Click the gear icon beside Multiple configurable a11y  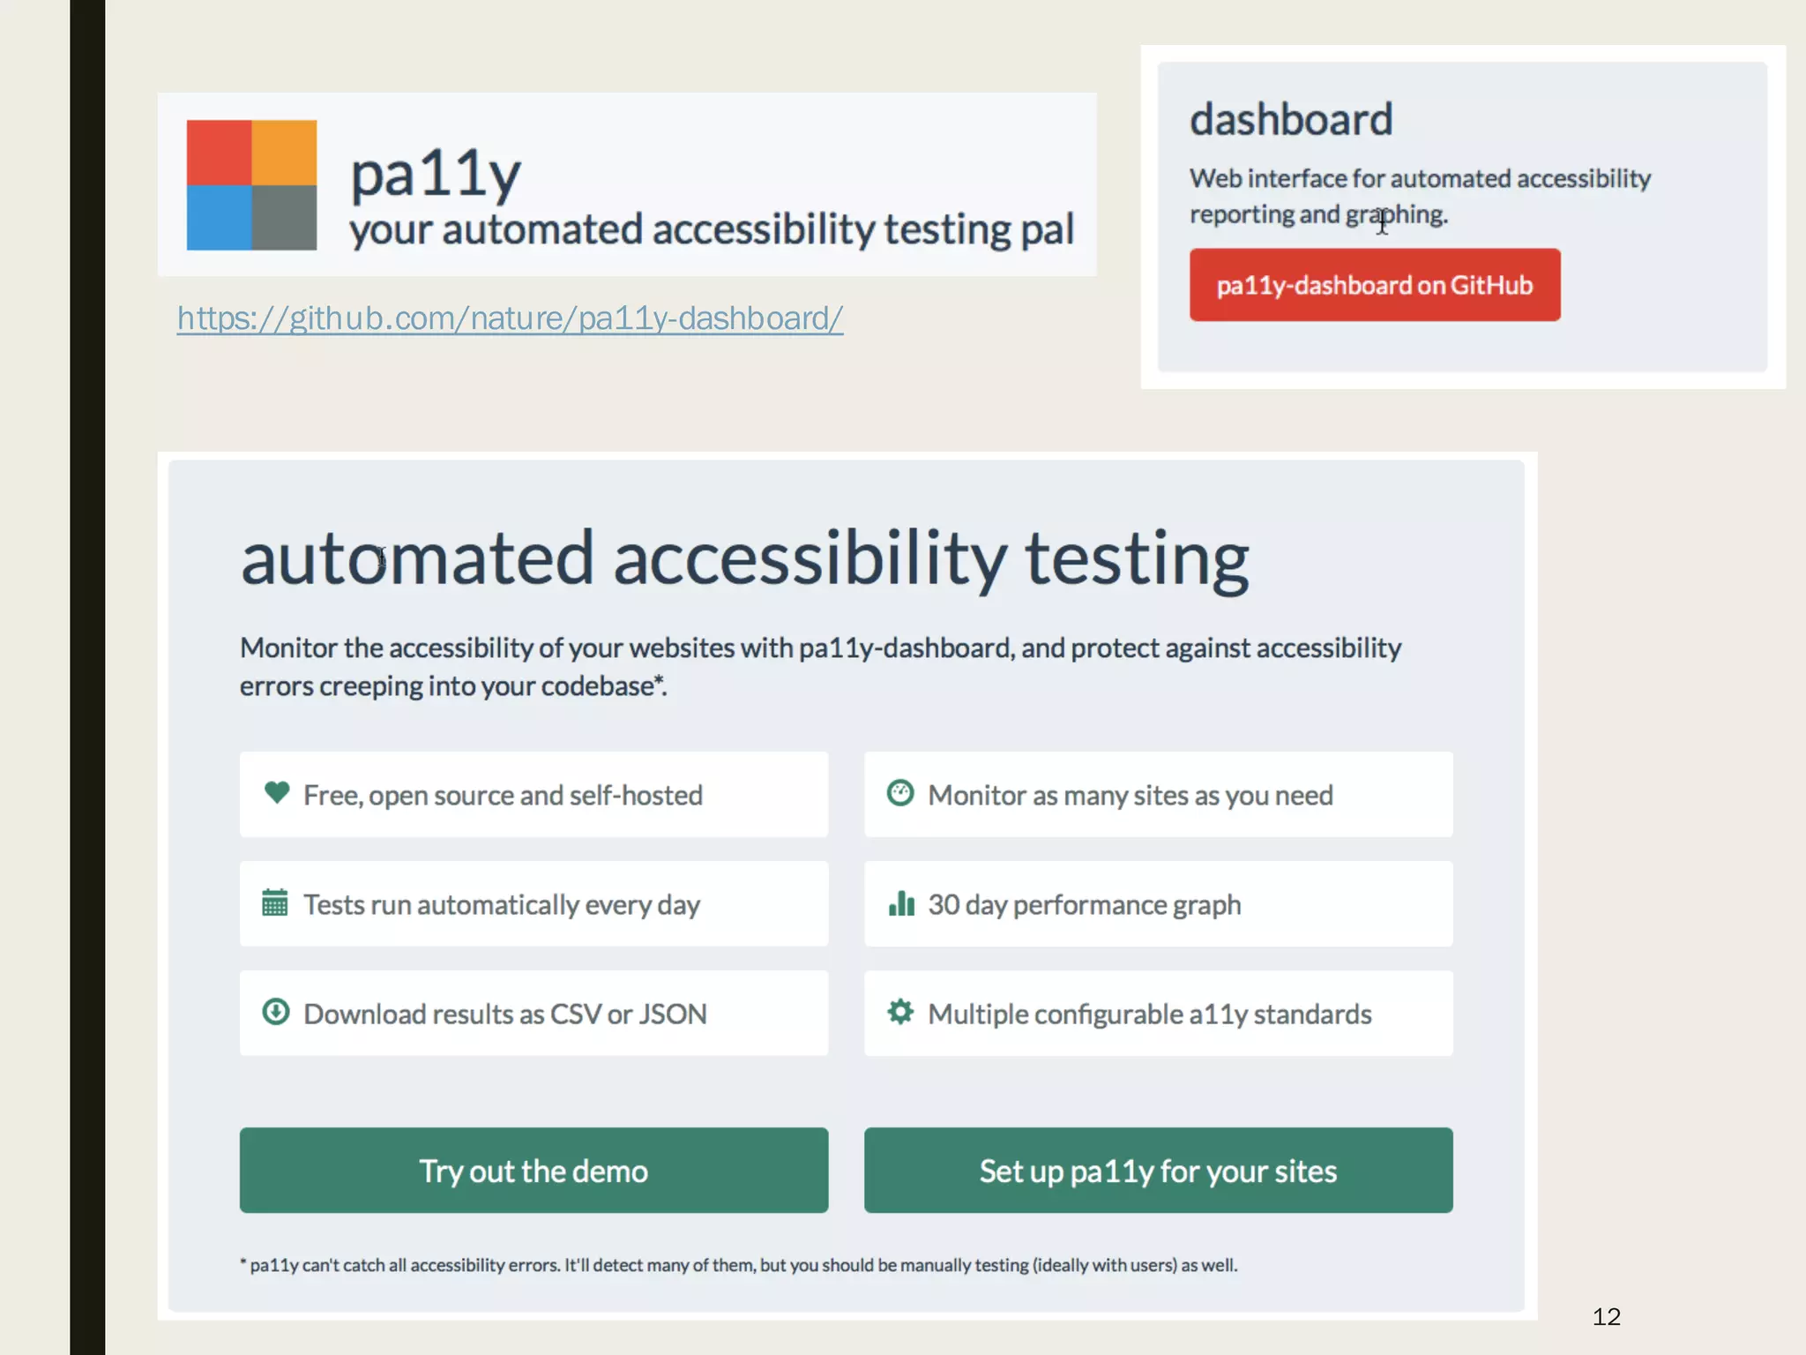click(900, 1012)
